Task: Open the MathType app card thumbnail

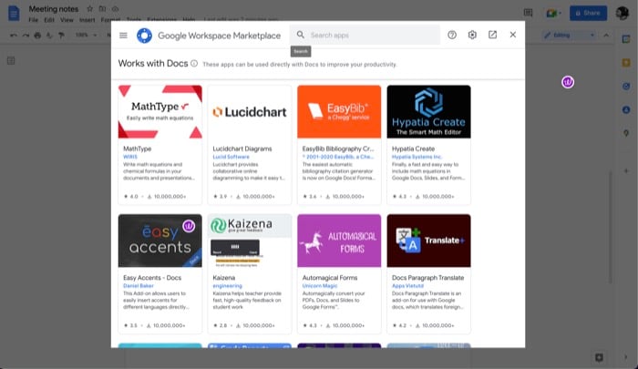Action: pyautogui.click(x=159, y=112)
